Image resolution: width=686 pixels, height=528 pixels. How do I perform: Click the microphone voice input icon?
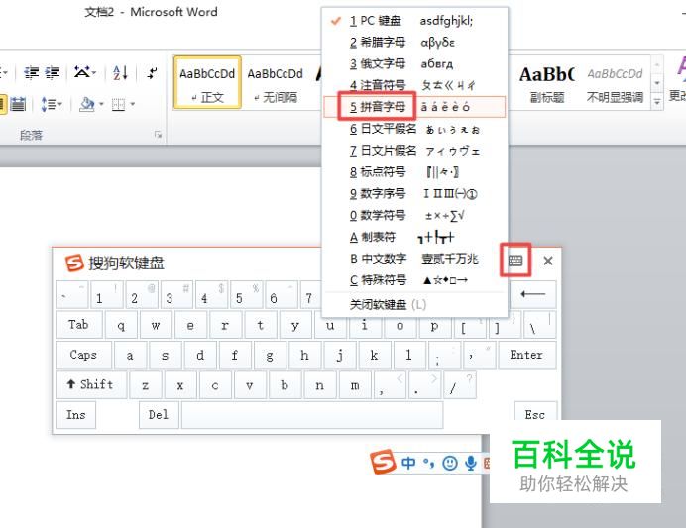pyautogui.click(x=471, y=463)
